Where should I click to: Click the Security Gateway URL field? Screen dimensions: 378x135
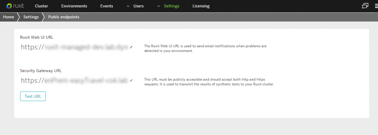[x=75, y=80]
